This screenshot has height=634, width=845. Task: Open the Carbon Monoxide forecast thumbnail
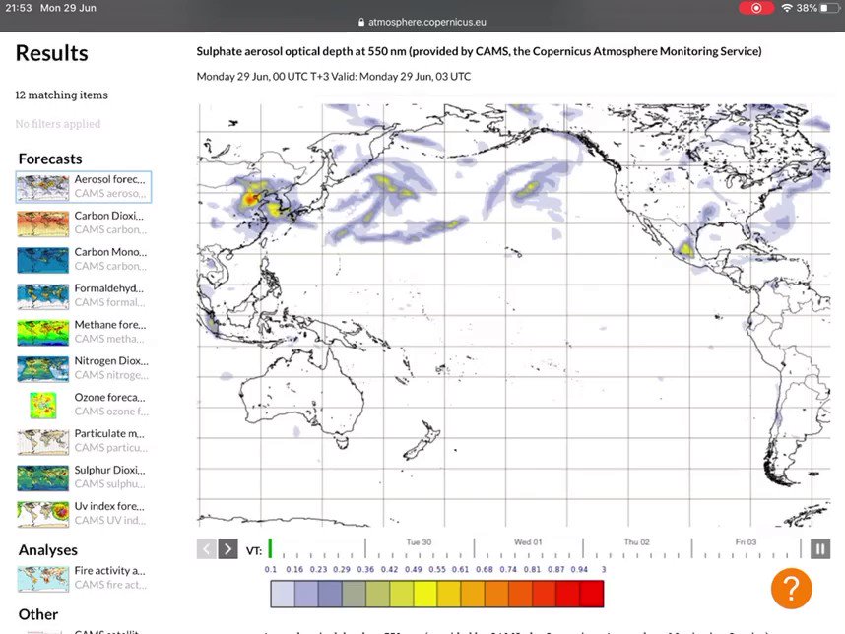pos(43,260)
